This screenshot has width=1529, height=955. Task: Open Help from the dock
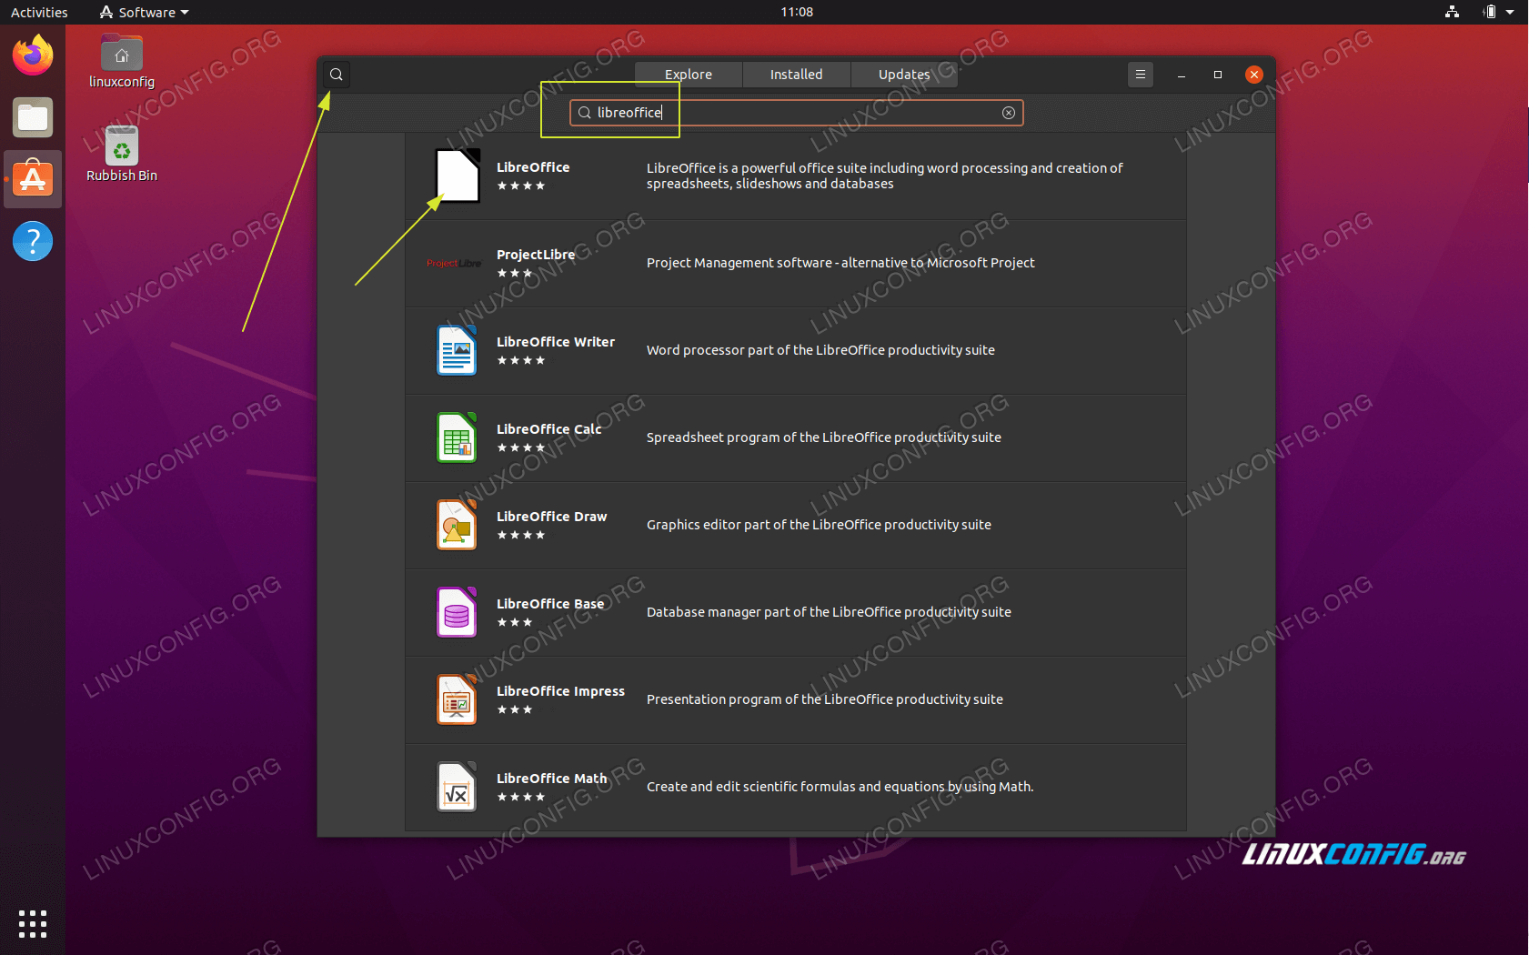[33, 241]
